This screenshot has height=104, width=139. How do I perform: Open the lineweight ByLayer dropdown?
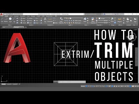click(104, 21)
